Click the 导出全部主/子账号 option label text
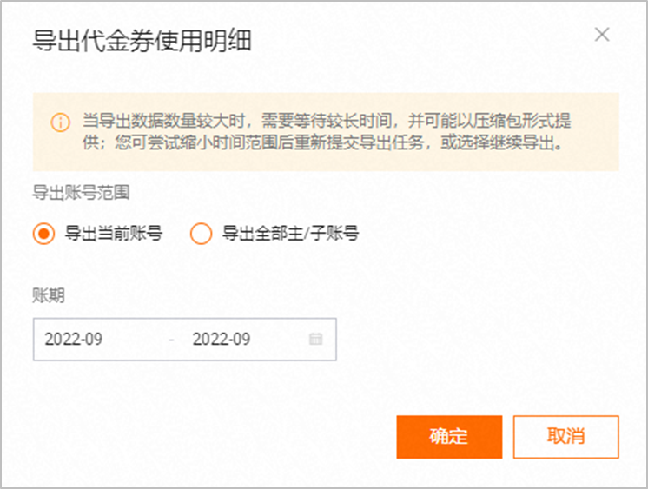This screenshot has height=489, width=648. pyautogui.click(x=290, y=234)
